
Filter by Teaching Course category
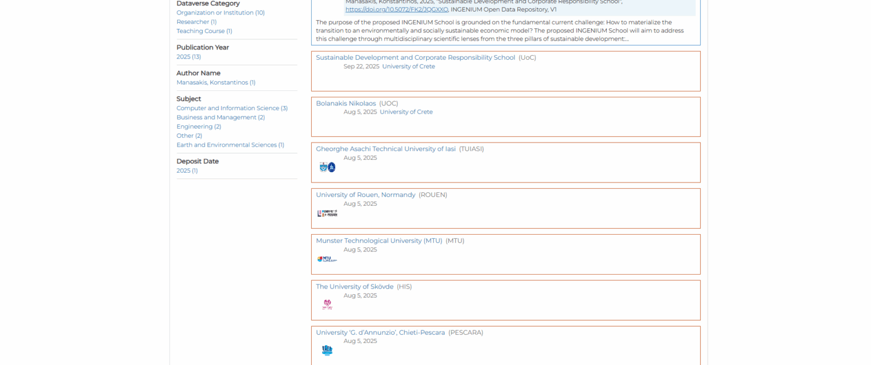204,31
